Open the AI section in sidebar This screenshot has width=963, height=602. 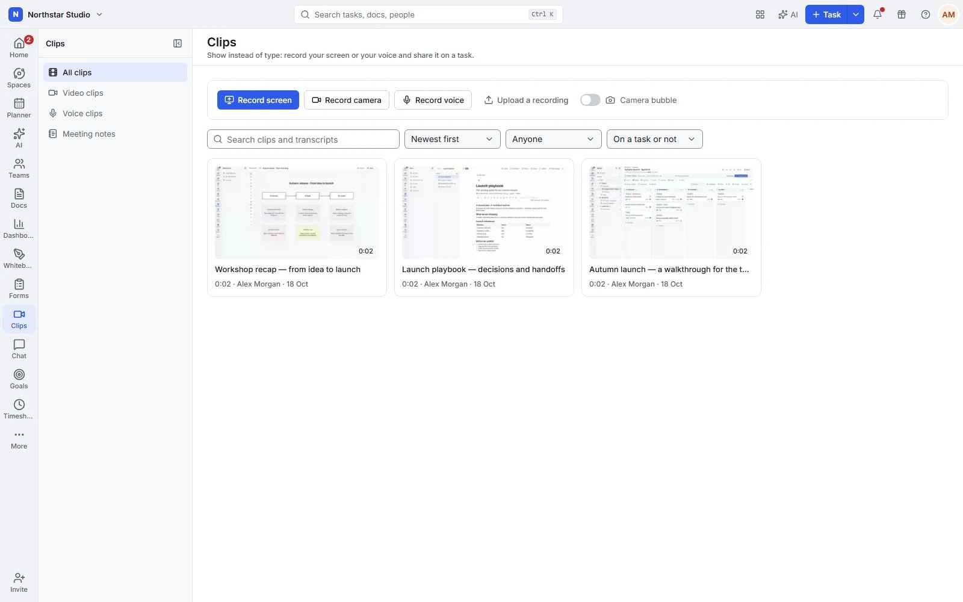coord(19,138)
